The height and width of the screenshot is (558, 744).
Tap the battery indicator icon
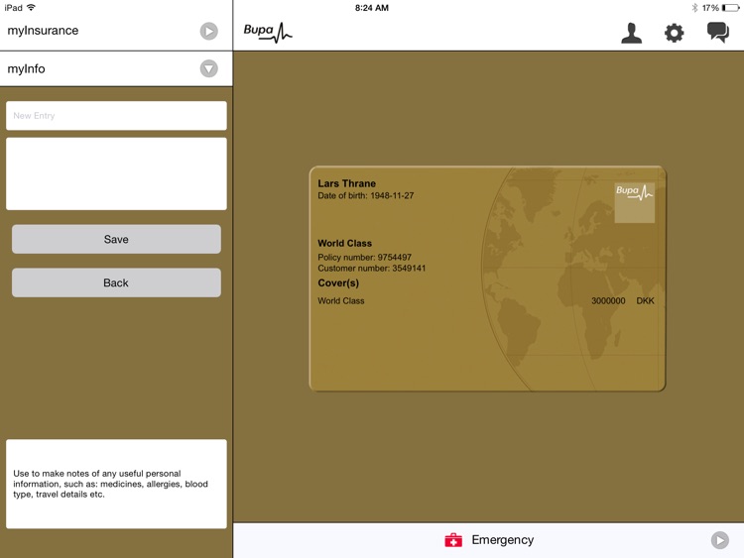click(x=730, y=8)
